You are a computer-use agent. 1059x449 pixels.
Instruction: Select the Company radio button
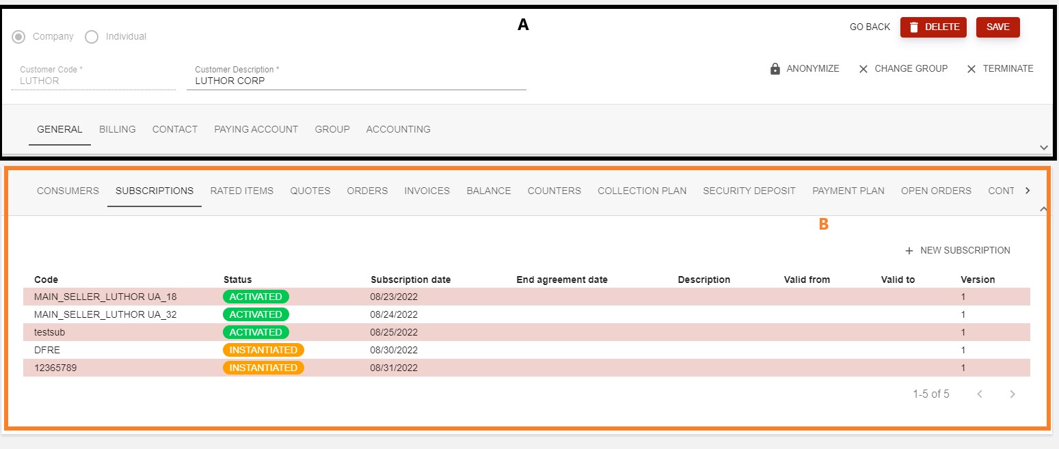point(19,37)
